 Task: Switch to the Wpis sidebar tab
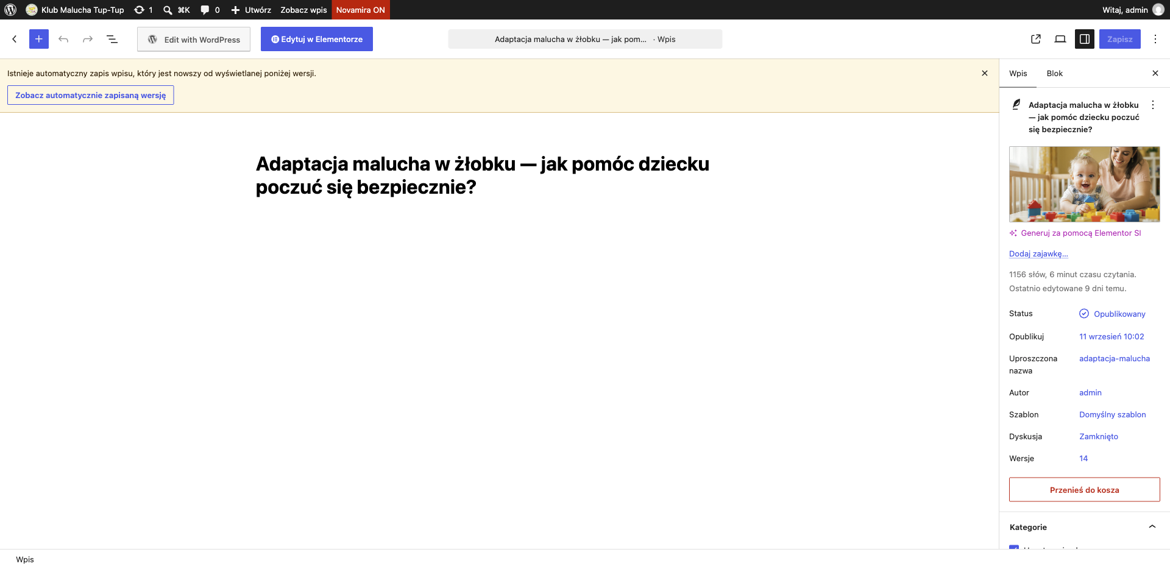1018,73
